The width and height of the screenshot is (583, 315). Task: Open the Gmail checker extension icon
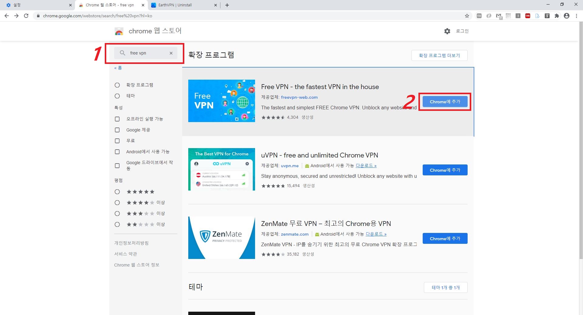pos(499,16)
